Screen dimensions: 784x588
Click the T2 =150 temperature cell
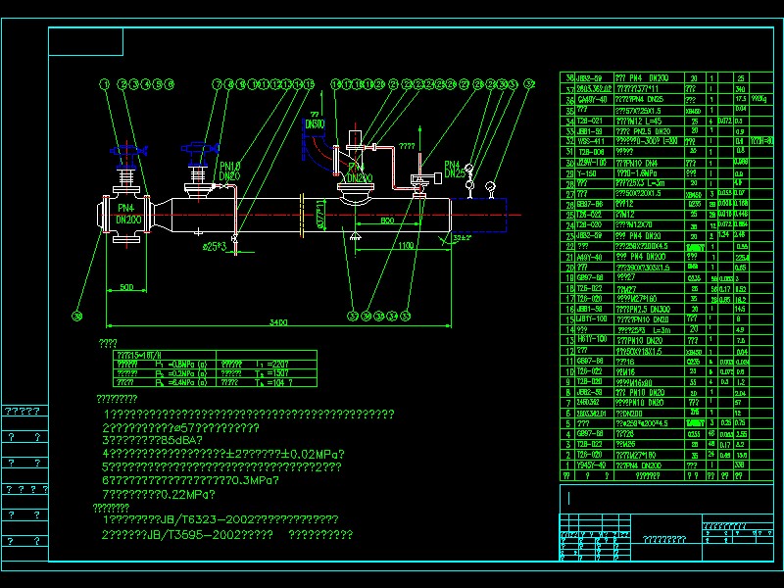267,373
